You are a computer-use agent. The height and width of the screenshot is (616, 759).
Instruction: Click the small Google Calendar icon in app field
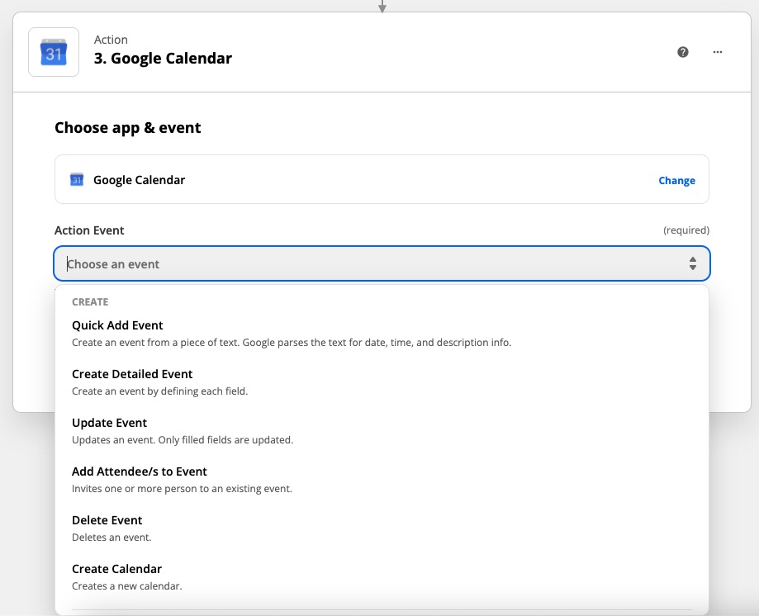coord(77,179)
